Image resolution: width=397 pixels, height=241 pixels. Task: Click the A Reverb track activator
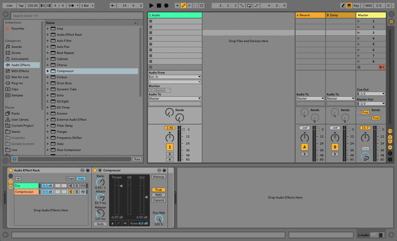pos(305,147)
